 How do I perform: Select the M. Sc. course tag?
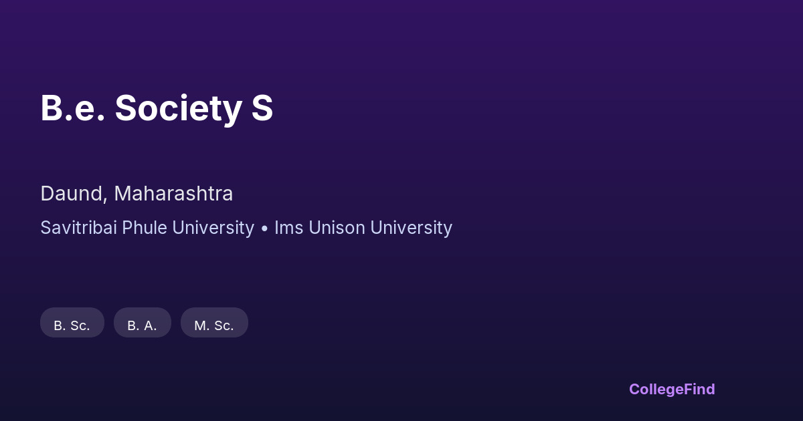pos(214,325)
